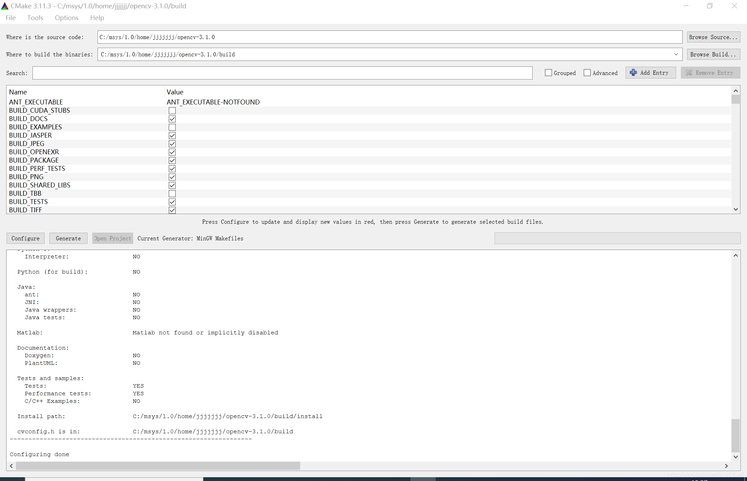Uncheck the BUILD_TESTS checkbox
The width and height of the screenshot is (747, 481).
click(x=172, y=202)
